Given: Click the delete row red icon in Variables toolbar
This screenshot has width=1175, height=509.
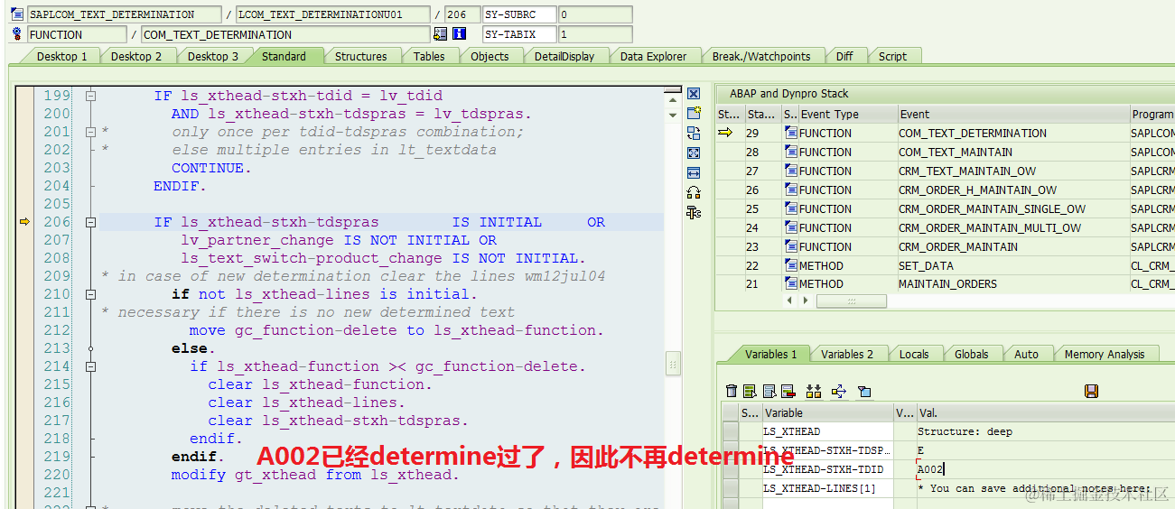Looking at the screenshot, I should [x=788, y=391].
